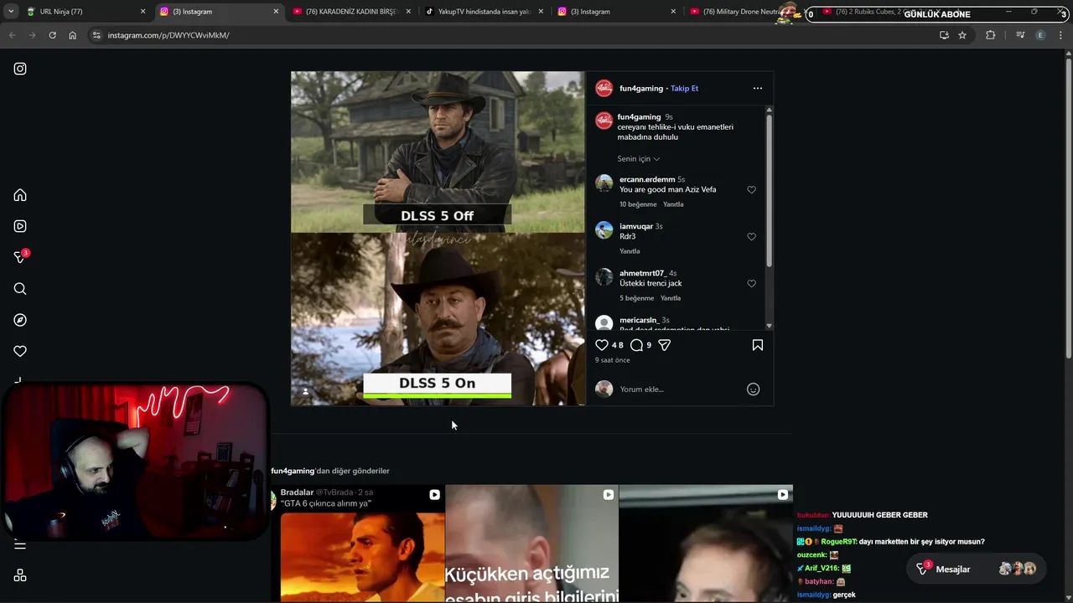
Task: Open browser media control icon
Action: tap(1020, 35)
